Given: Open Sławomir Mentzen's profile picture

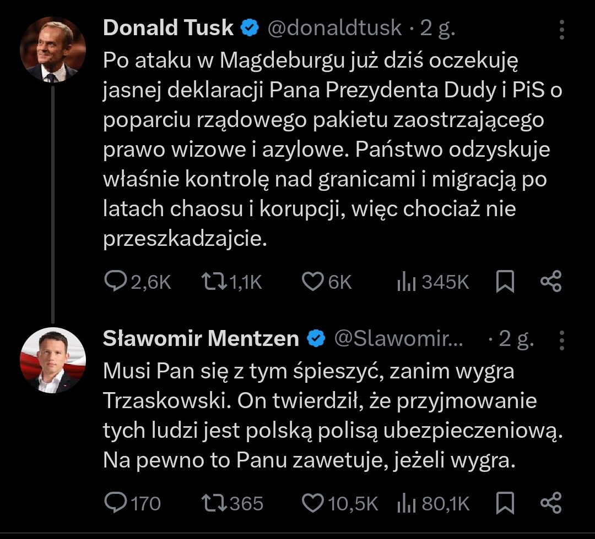Looking at the screenshot, I should pyautogui.click(x=53, y=361).
